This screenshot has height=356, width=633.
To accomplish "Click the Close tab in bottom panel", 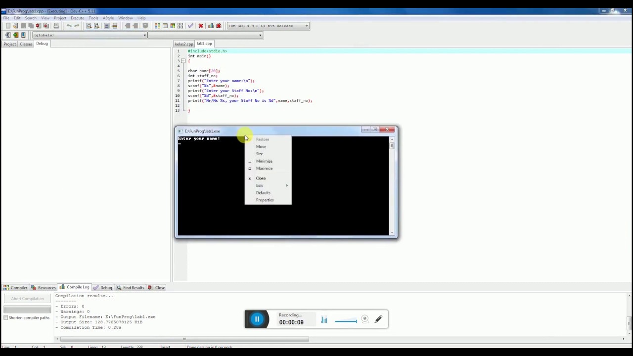I will click(157, 288).
